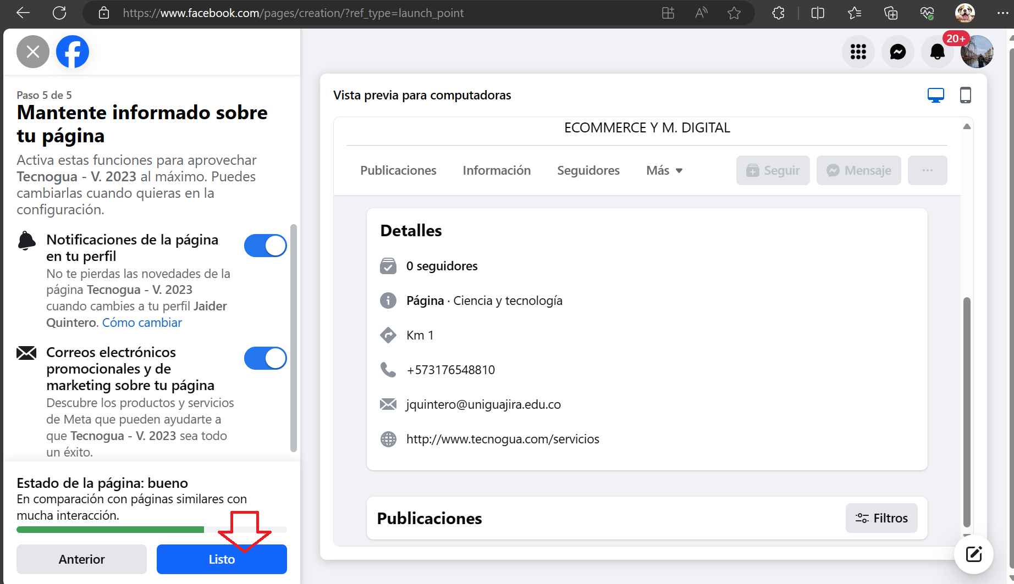Close the page creation panel
Image resolution: width=1014 pixels, height=584 pixels.
[33, 52]
